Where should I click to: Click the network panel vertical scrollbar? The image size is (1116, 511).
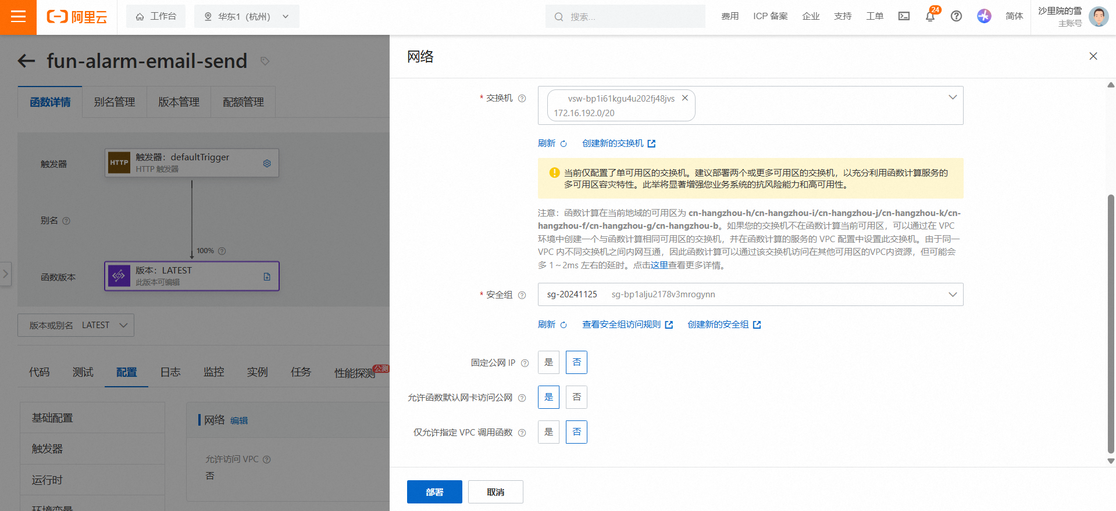1111,323
